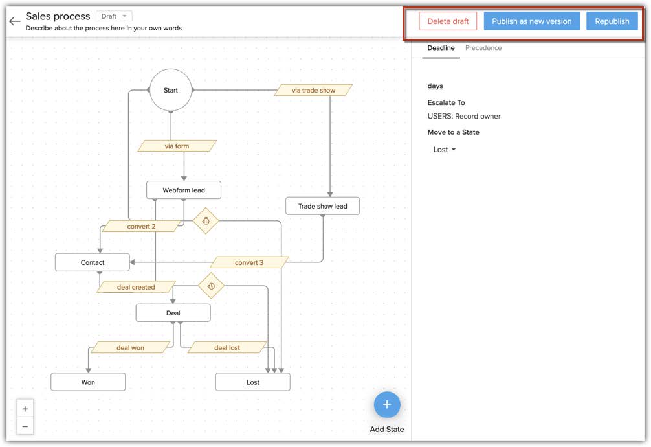651x447 pixels.
Task: Select the via trade show transition
Action: [313, 90]
